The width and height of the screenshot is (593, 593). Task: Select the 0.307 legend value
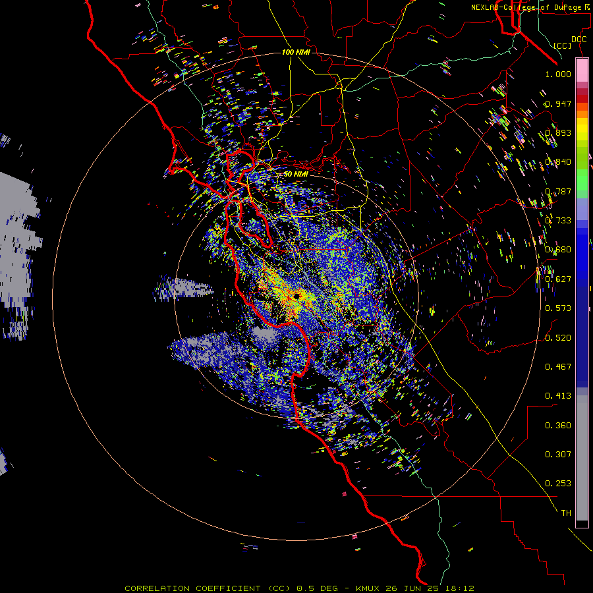click(x=558, y=454)
